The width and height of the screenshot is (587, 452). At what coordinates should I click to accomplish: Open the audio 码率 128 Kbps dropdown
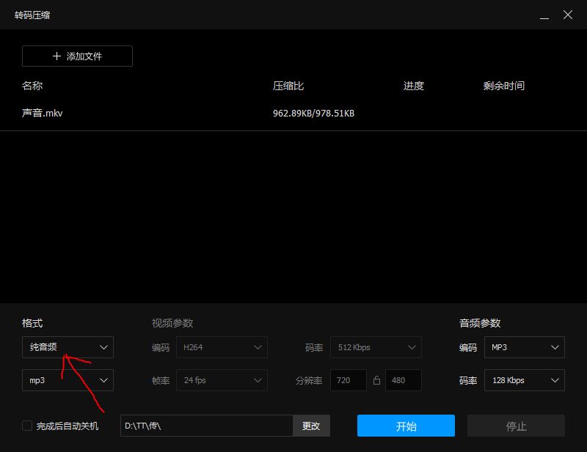click(x=525, y=380)
